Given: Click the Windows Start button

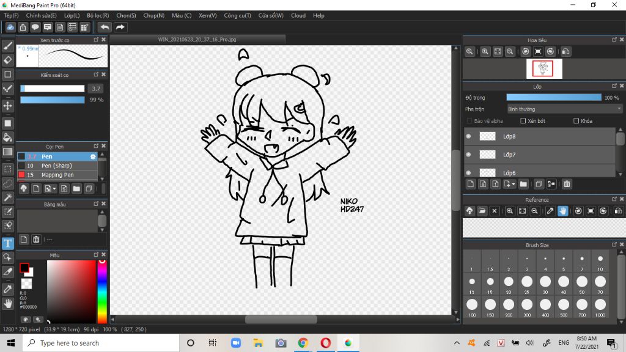Looking at the screenshot, I should click(11, 343).
